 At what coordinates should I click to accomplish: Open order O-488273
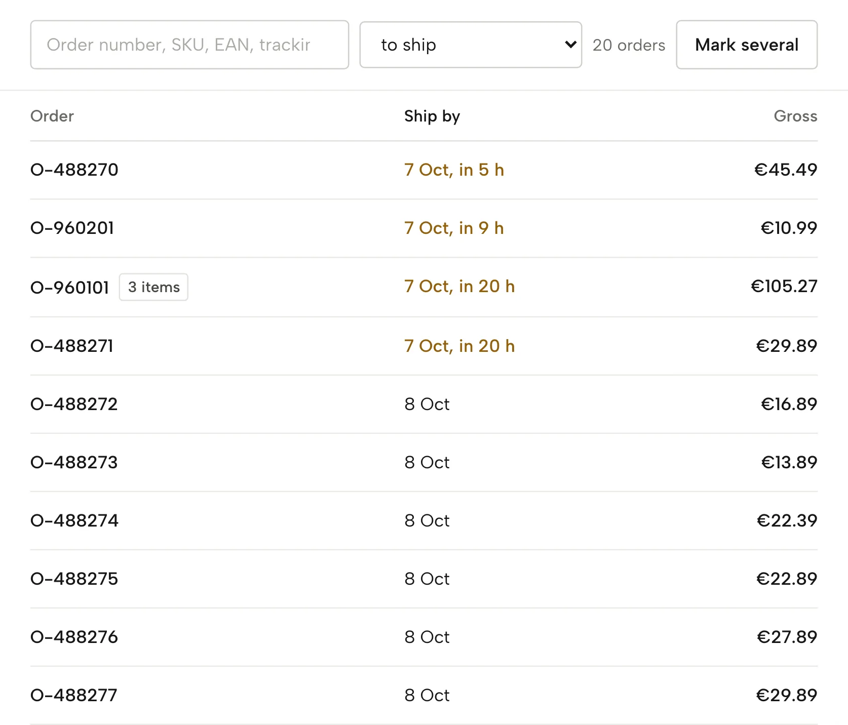pos(74,462)
